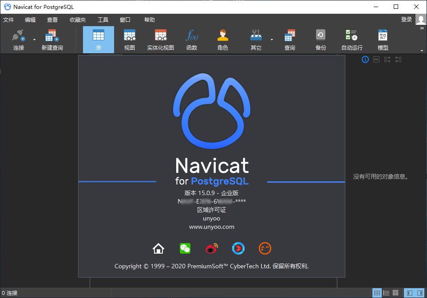
Task: Click the WeChat icon in About dialog
Action: point(185,248)
